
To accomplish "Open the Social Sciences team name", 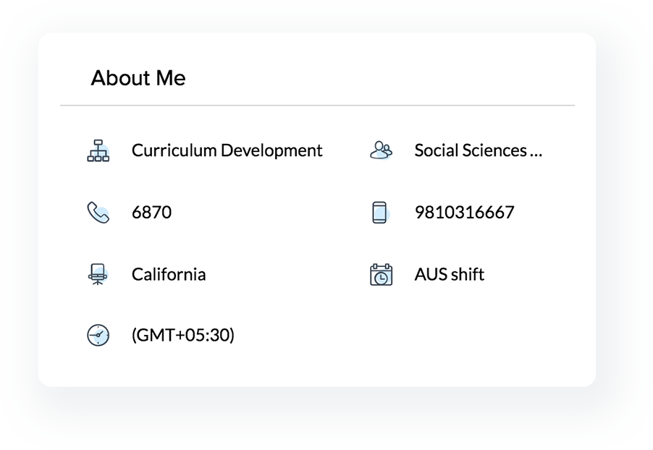I will tap(471, 150).
